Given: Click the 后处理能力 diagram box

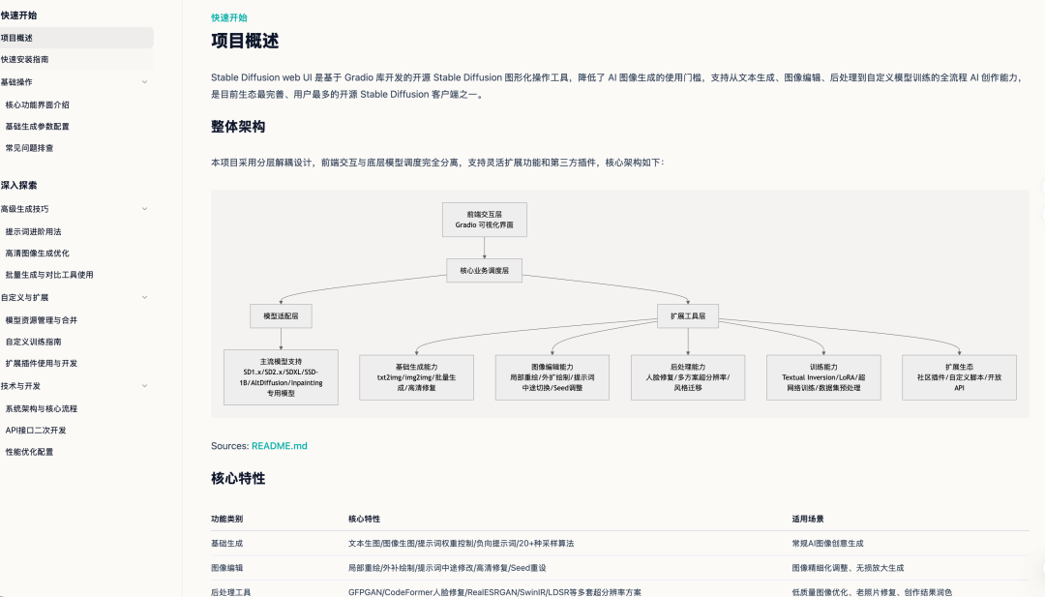Looking at the screenshot, I should pyautogui.click(x=688, y=377).
